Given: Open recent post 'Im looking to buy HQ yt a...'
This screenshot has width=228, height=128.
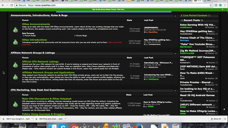Looking at the screenshot, I should (x=197, y=89).
